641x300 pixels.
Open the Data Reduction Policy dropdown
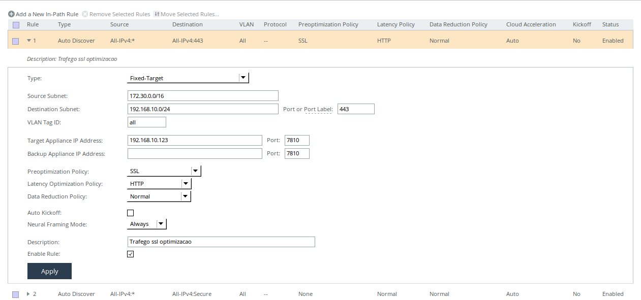(159, 196)
